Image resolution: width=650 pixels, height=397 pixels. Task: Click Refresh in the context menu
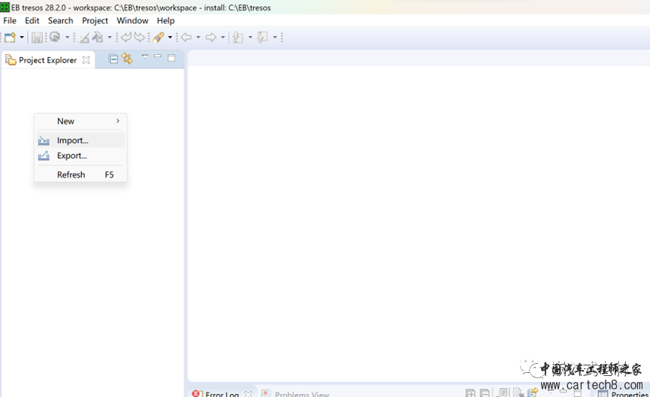click(x=71, y=174)
